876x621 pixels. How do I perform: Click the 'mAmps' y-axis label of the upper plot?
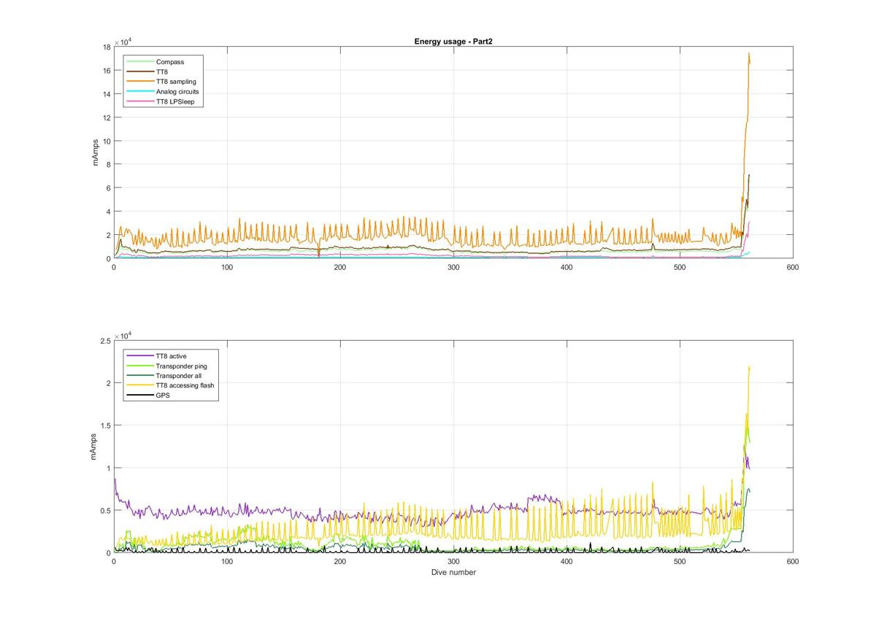95,153
